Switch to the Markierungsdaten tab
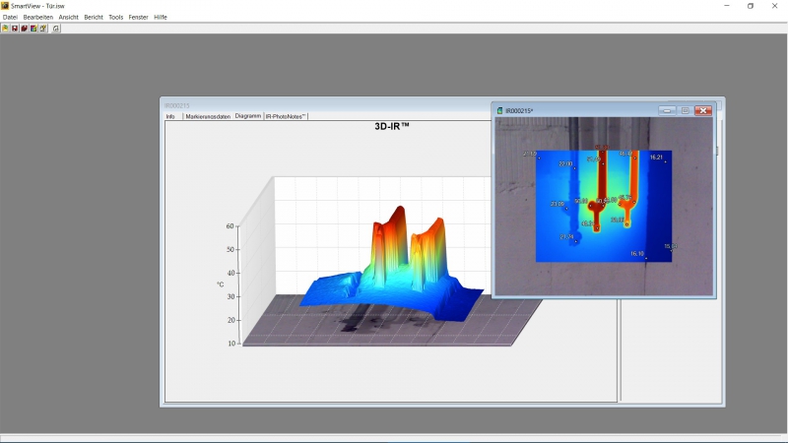Screen dimensions: 788x443 tap(207, 116)
